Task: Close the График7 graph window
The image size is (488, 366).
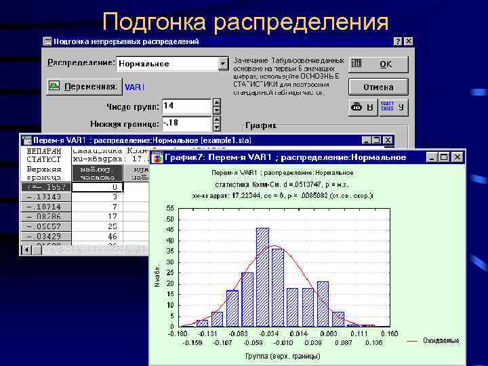Action: [x=457, y=157]
